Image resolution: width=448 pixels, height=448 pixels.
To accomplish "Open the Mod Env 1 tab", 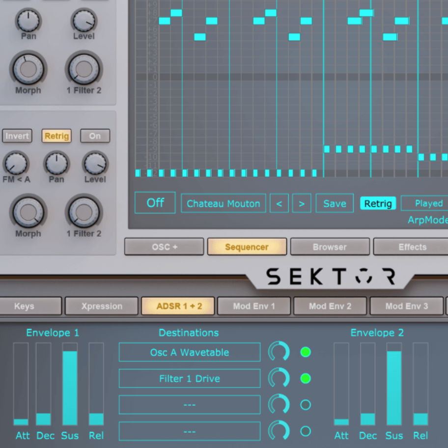I will [253, 306].
